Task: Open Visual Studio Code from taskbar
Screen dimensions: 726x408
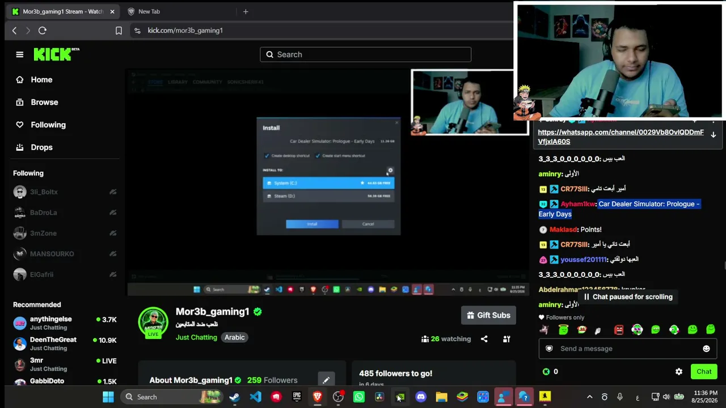Action: [255, 397]
